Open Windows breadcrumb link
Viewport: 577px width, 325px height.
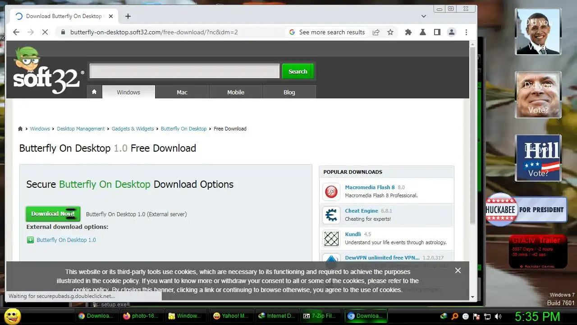coord(40,129)
